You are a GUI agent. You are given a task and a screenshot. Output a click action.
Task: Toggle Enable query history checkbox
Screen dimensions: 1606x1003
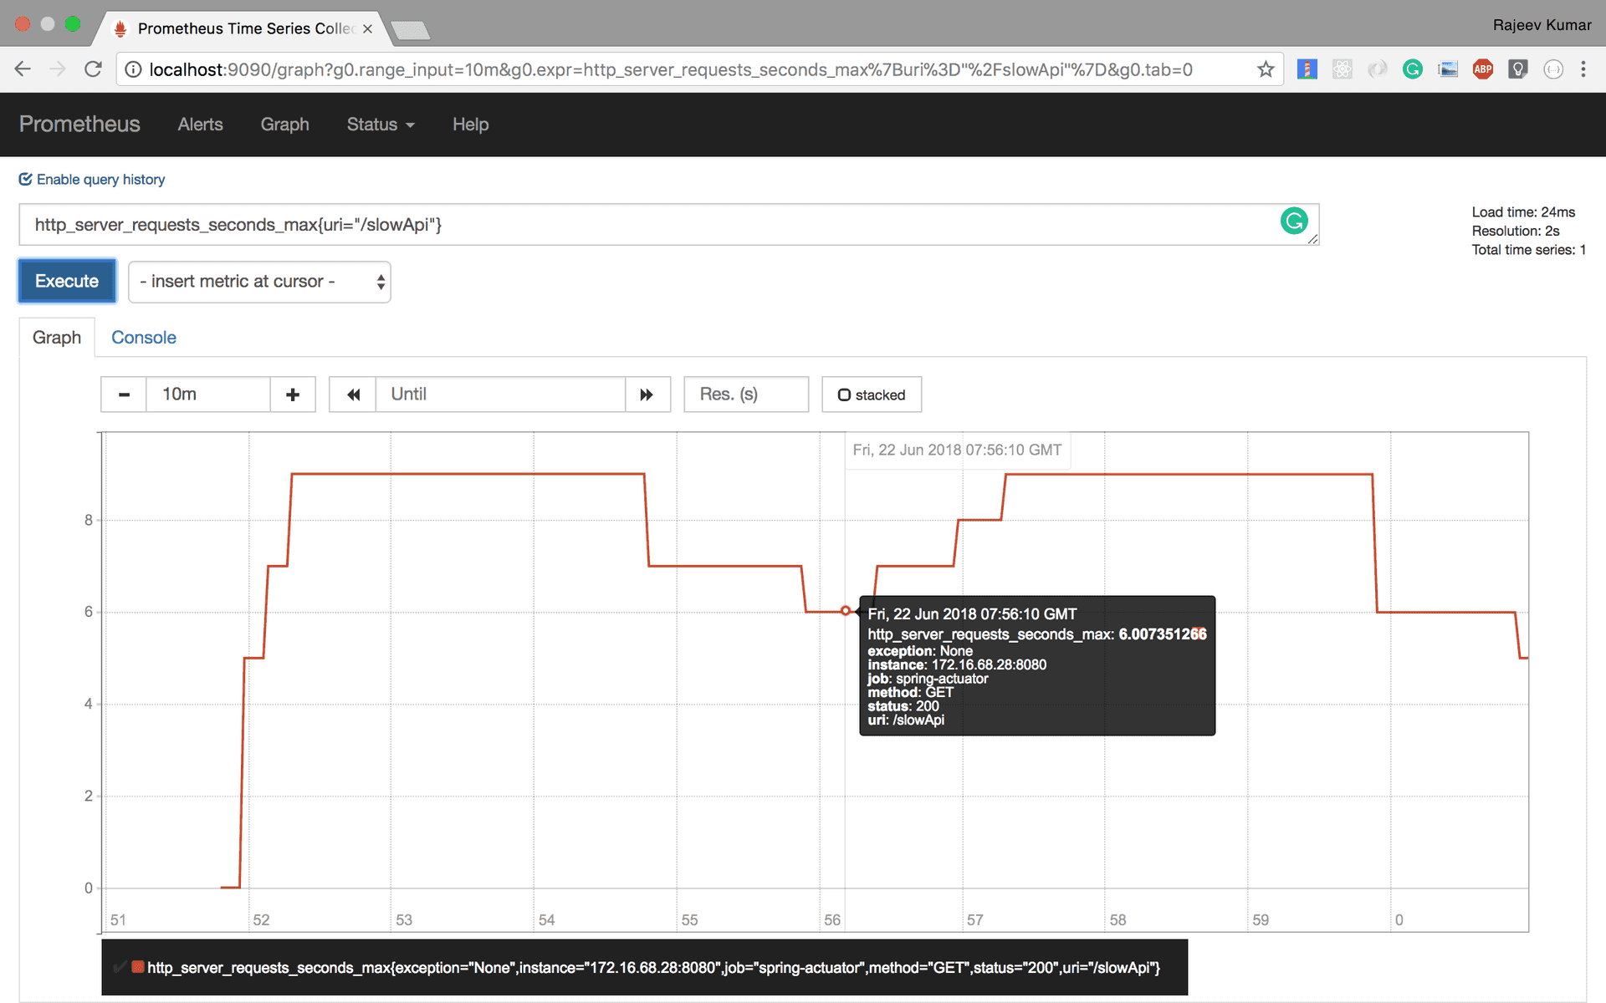tap(26, 179)
